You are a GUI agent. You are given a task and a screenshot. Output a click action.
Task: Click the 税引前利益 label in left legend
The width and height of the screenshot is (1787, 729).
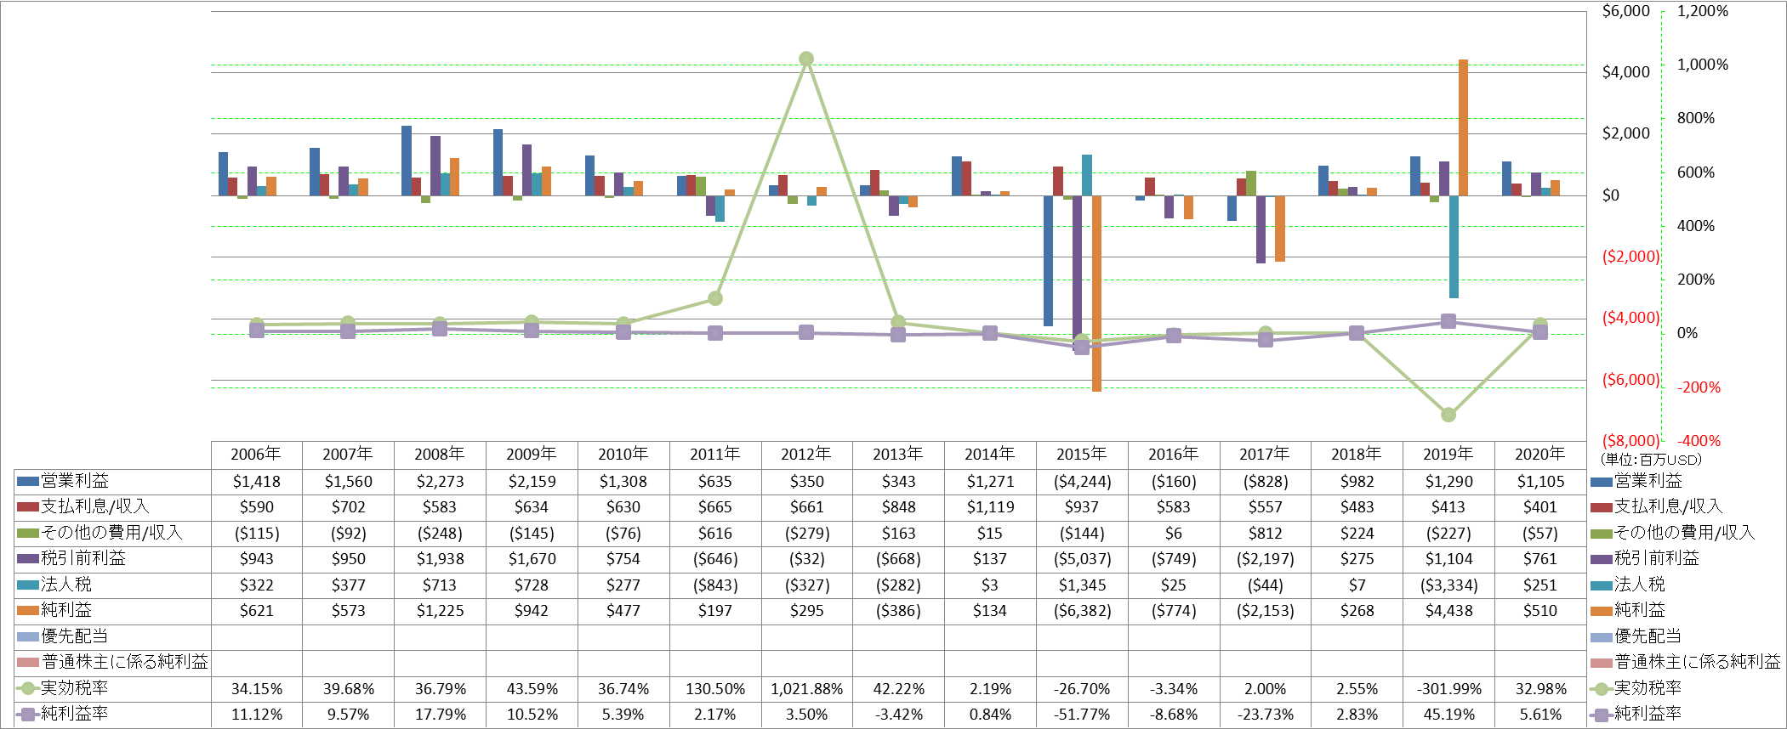(83, 558)
